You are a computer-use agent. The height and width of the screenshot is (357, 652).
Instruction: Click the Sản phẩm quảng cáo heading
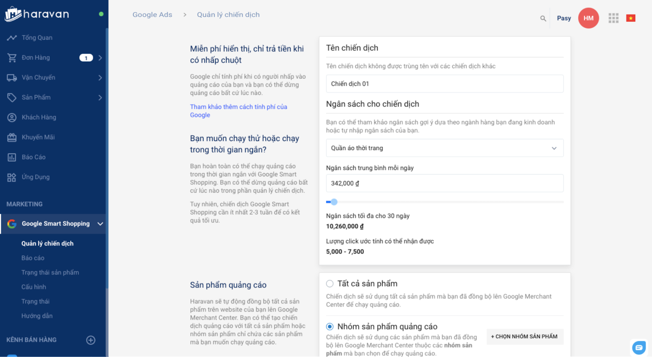pos(228,285)
